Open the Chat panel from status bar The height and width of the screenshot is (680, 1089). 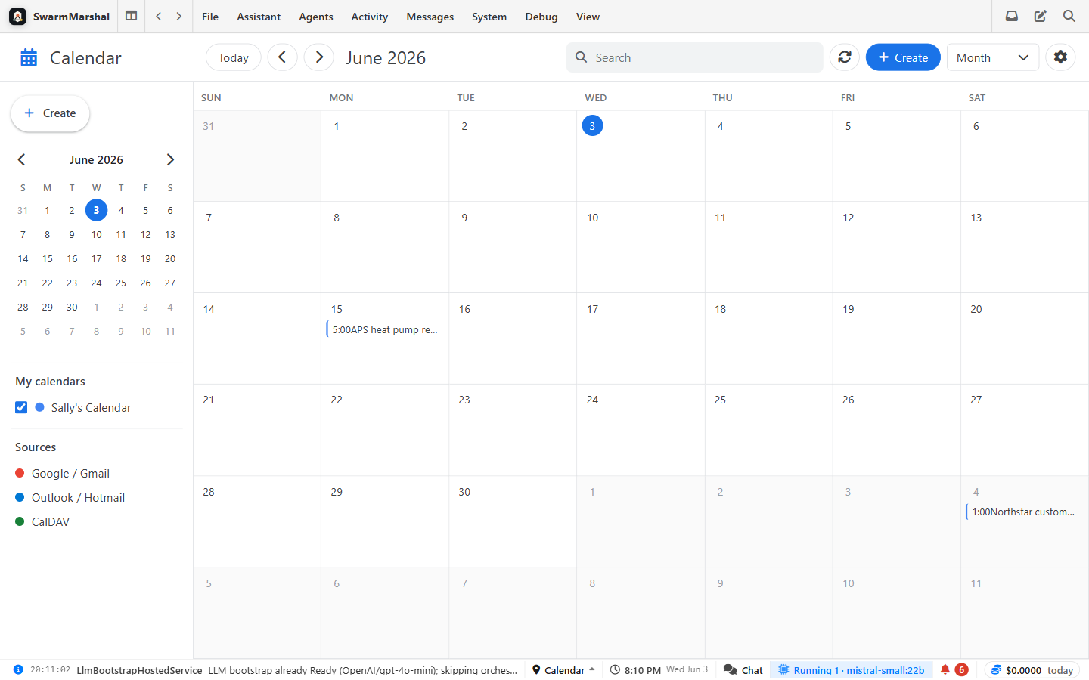(x=743, y=669)
